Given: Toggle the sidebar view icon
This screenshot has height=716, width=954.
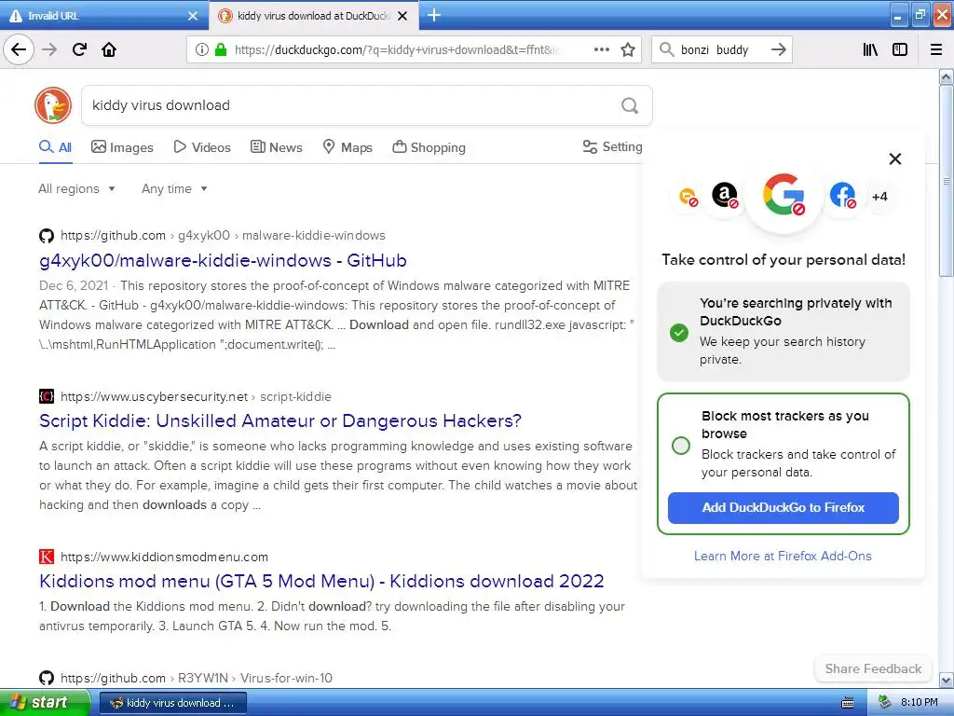Looking at the screenshot, I should pyautogui.click(x=900, y=49).
